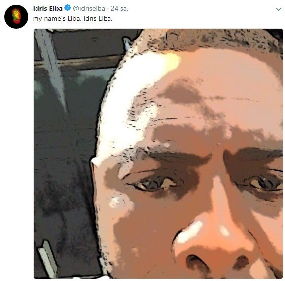
Task: Click the black circular profile picture
Action: coord(16,17)
